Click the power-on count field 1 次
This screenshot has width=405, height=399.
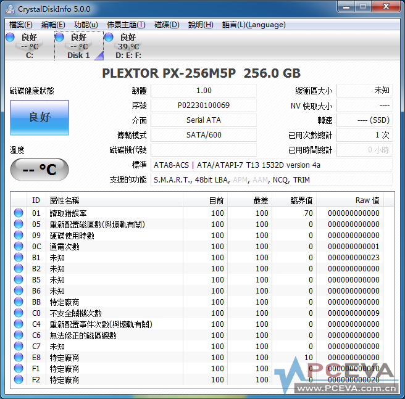click(364, 135)
